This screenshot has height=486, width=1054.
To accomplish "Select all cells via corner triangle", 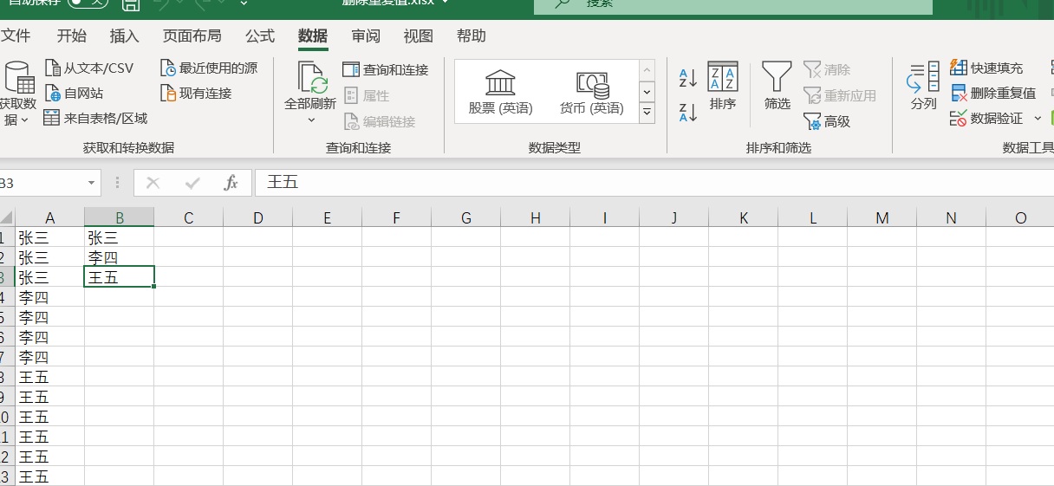I will 7,217.
